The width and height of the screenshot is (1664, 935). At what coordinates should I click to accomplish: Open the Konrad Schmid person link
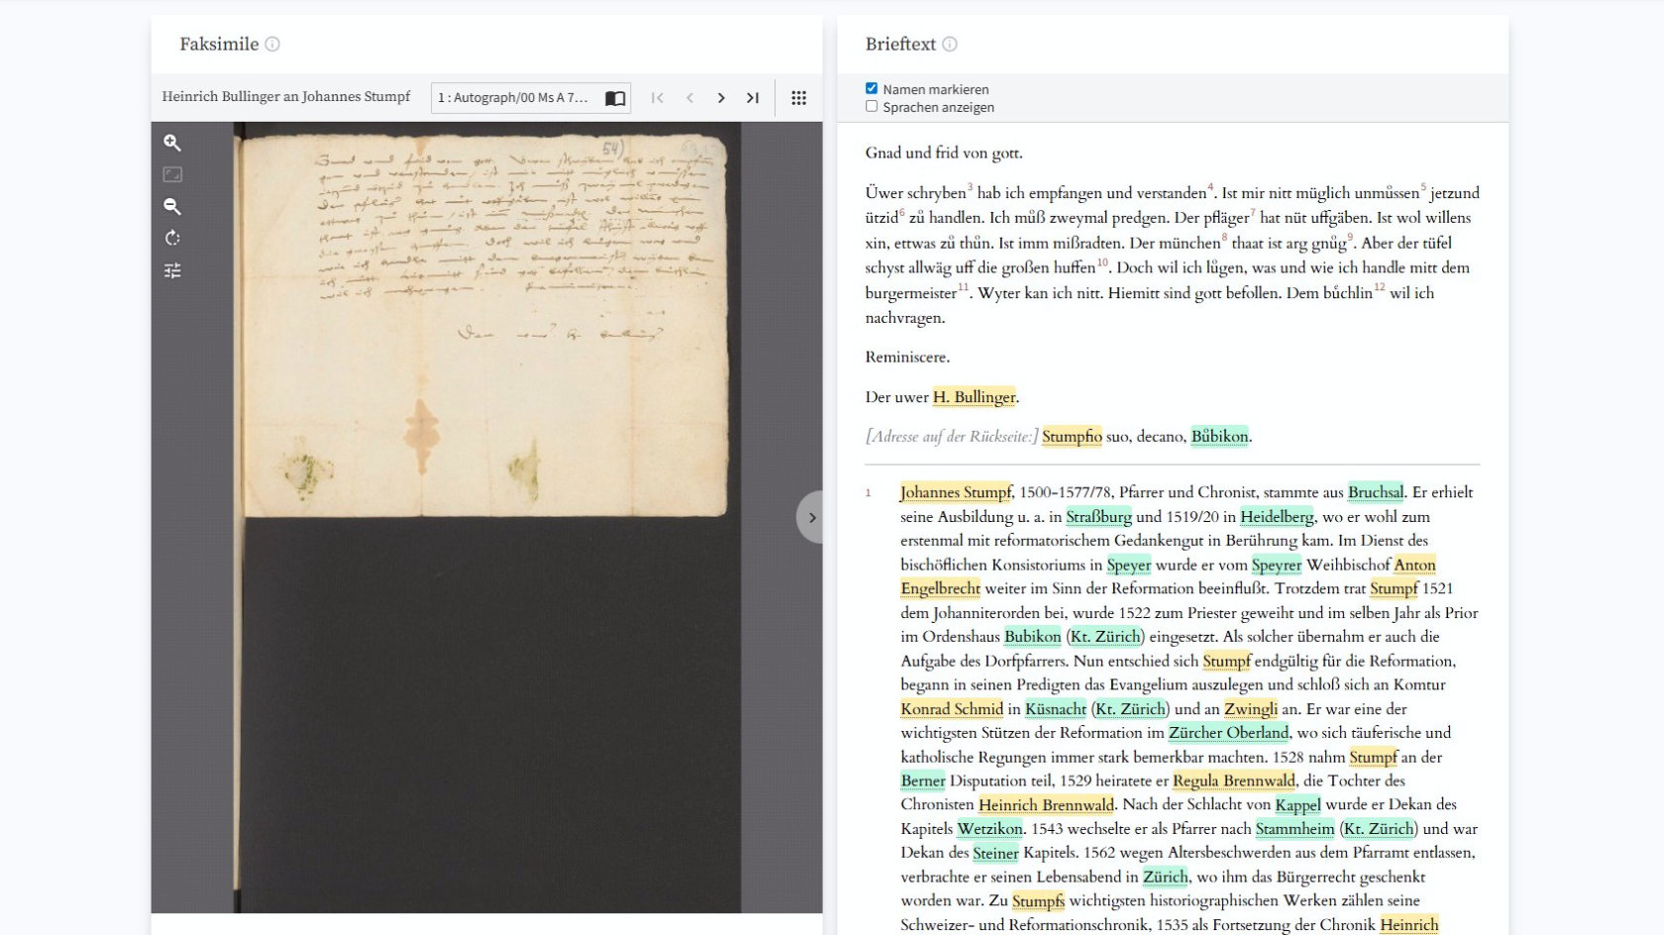tap(951, 709)
